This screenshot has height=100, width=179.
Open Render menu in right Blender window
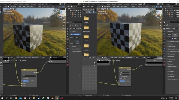click(93, 4)
